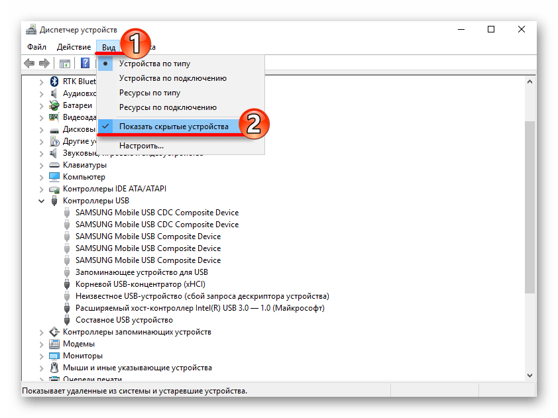Open the Файл menu
Image resolution: width=558 pixels, height=418 pixels.
tap(36, 47)
